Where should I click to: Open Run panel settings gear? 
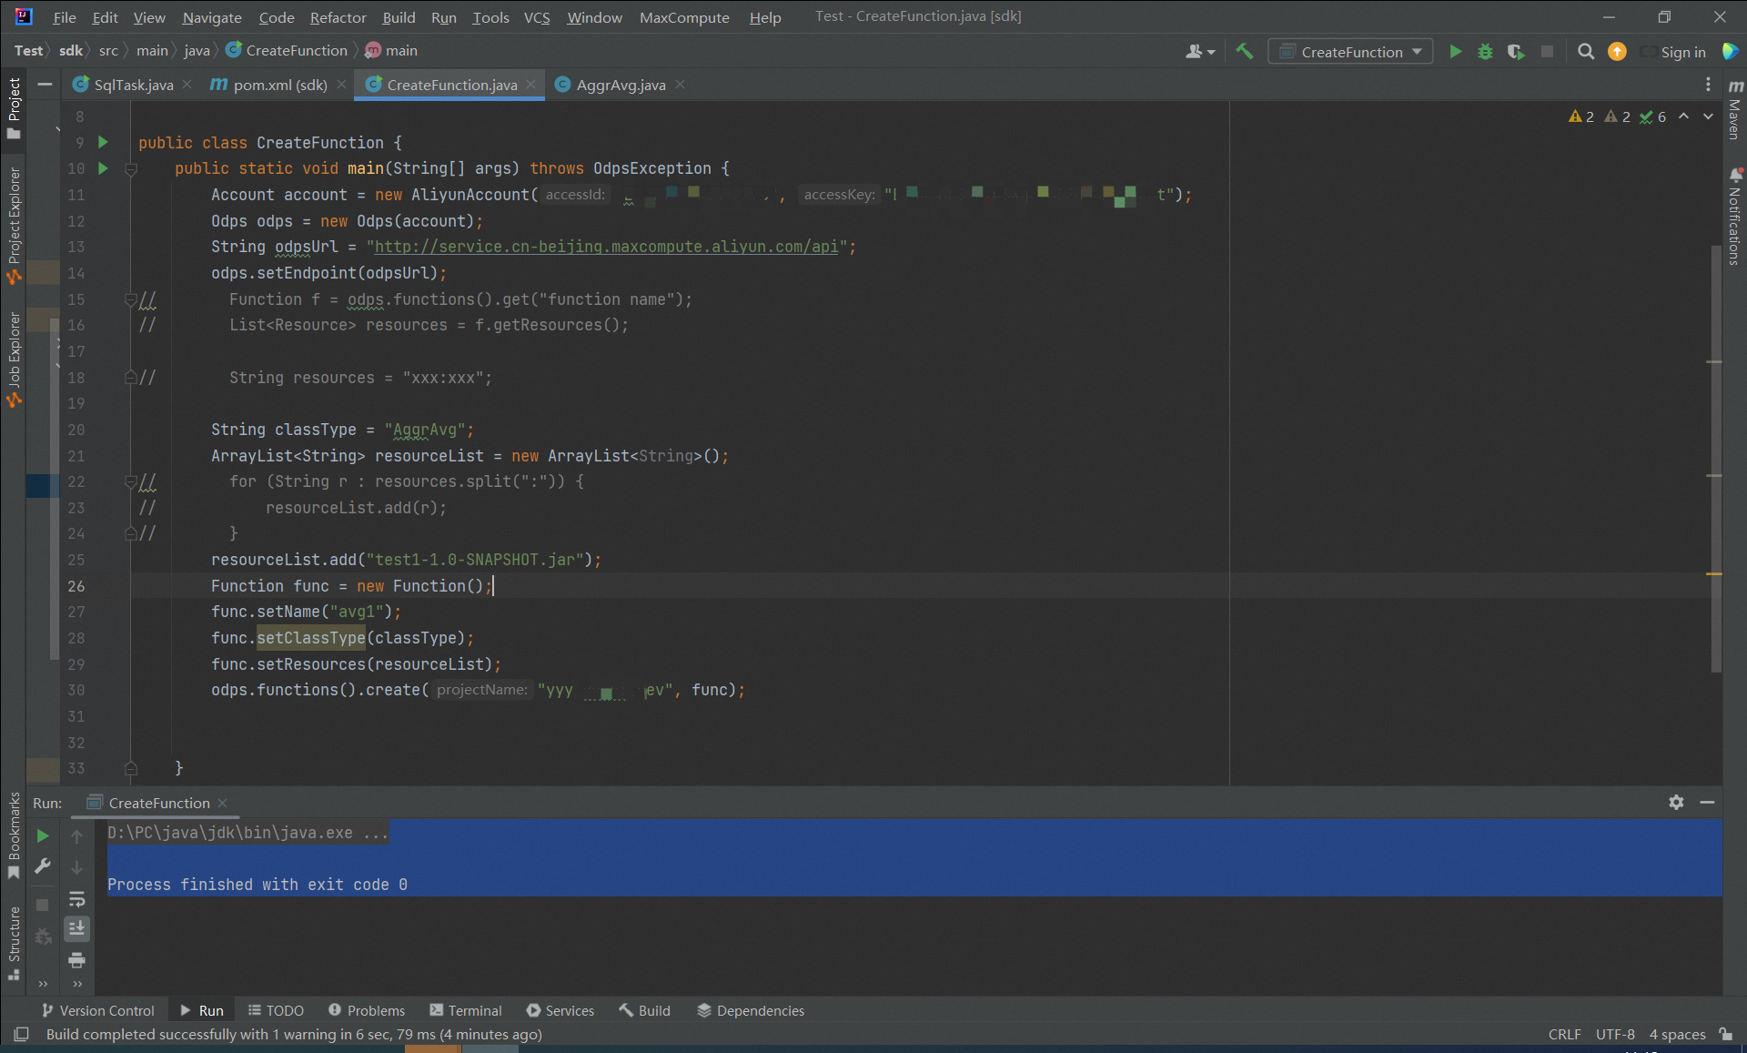pos(1676,802)
